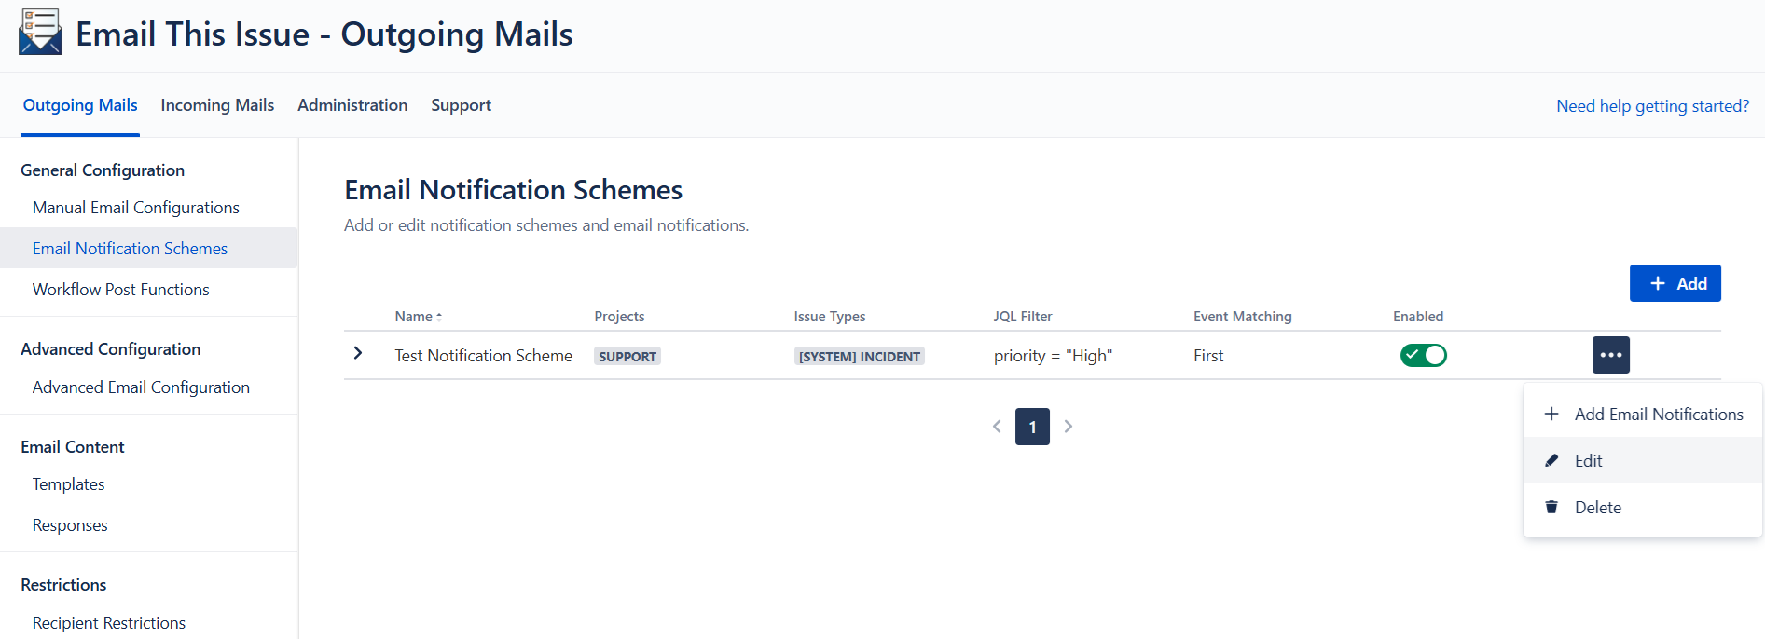1765x639 pixels.
Task: Click the Email This Issue app logo
Action: 40,33
